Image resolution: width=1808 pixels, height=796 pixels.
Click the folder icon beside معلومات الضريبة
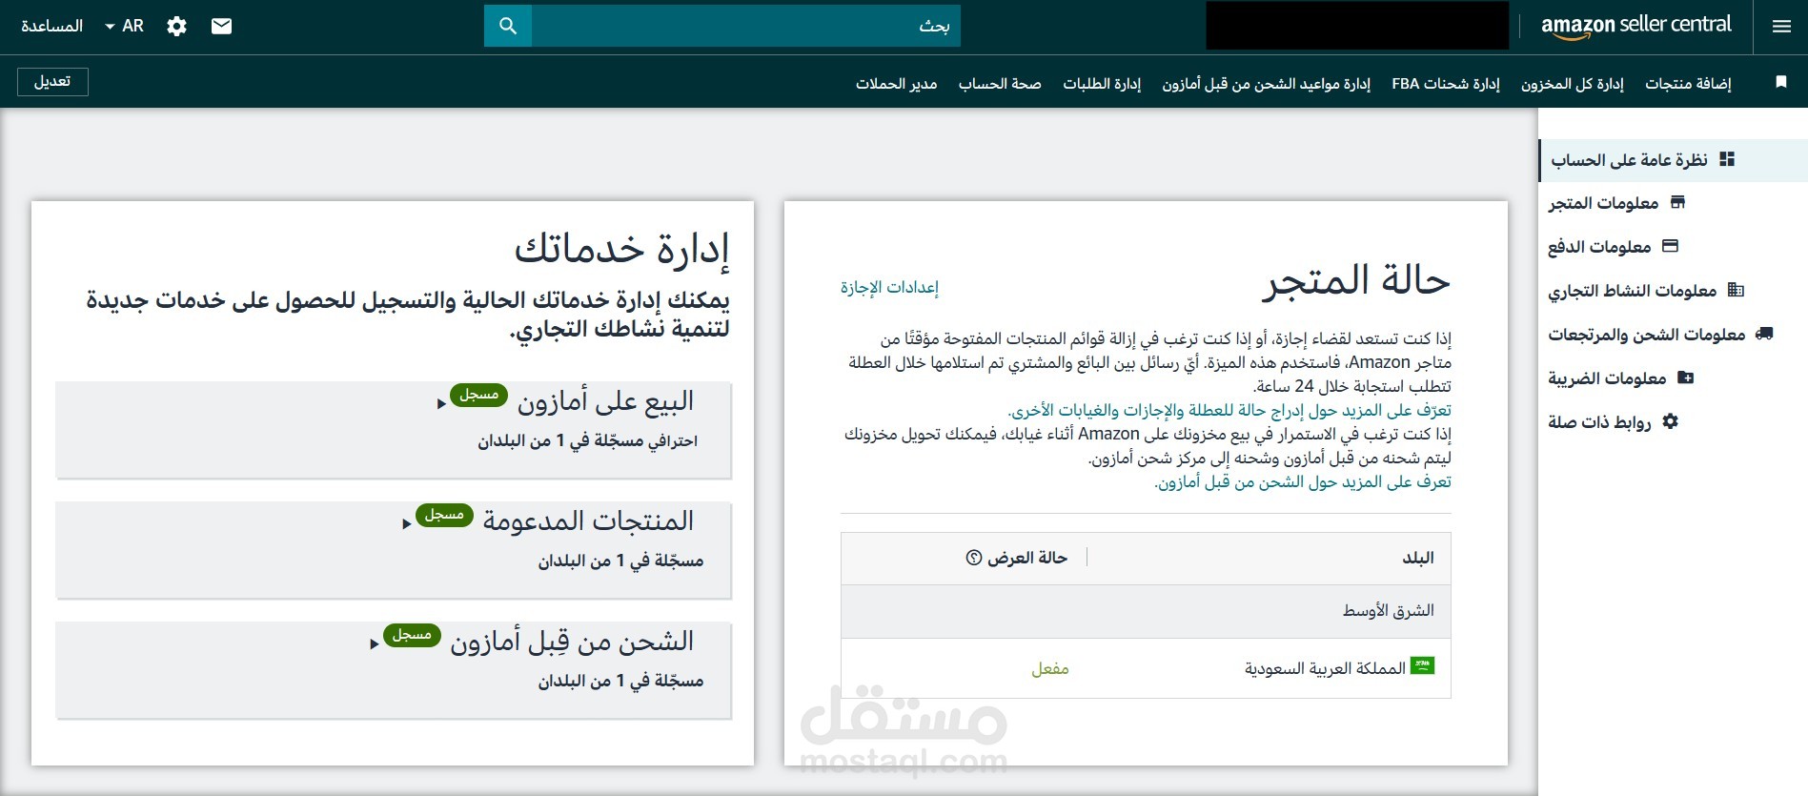[1685, 378]
